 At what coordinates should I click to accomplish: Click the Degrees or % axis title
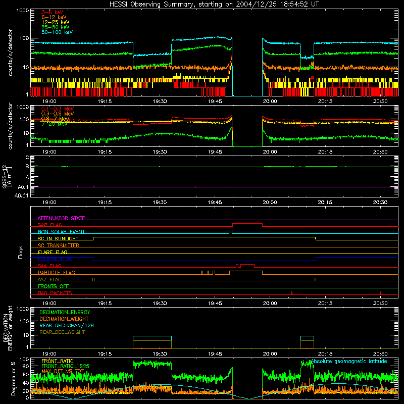point(14,378)
